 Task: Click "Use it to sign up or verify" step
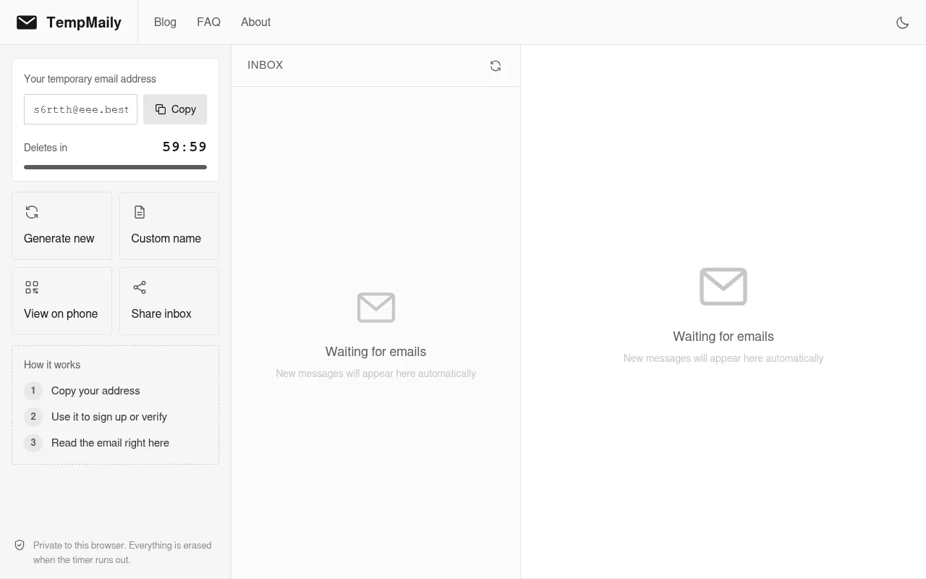click(109, 417)
